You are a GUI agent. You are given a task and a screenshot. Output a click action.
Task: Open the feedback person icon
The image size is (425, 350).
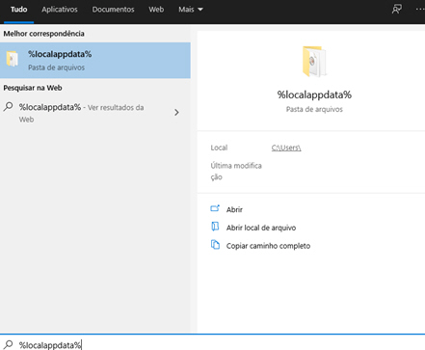click(x=397, y=10)
